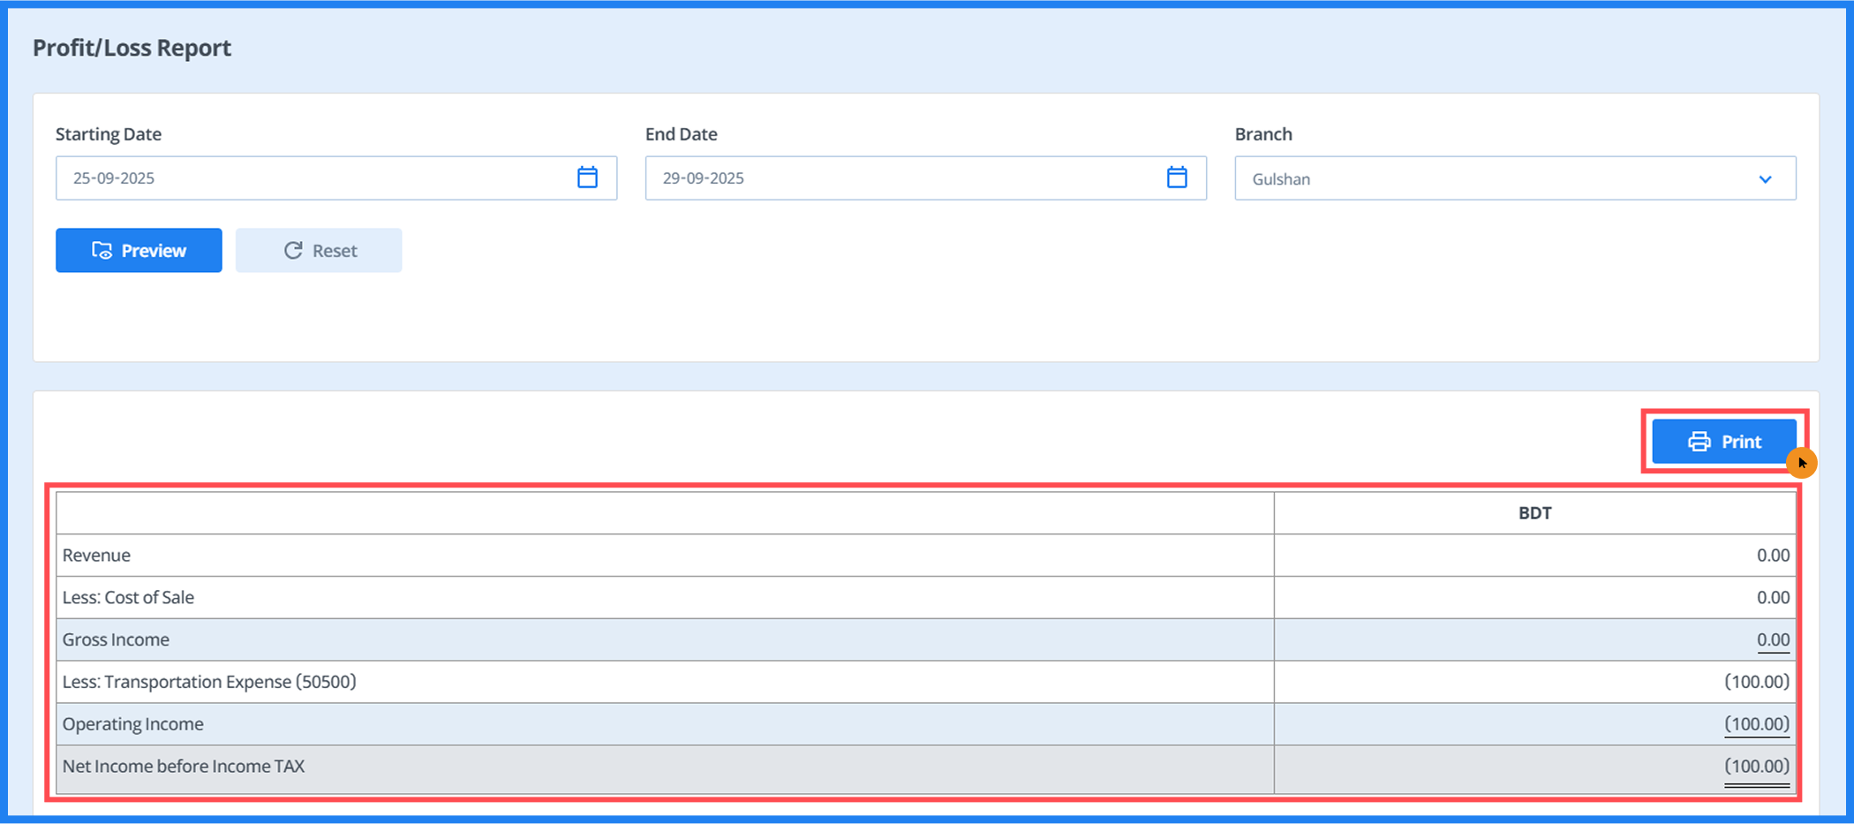1854x824 pixels.
Task: Open the Branch dropdown showing Gulshan
Action: (x=1516, y=178)
